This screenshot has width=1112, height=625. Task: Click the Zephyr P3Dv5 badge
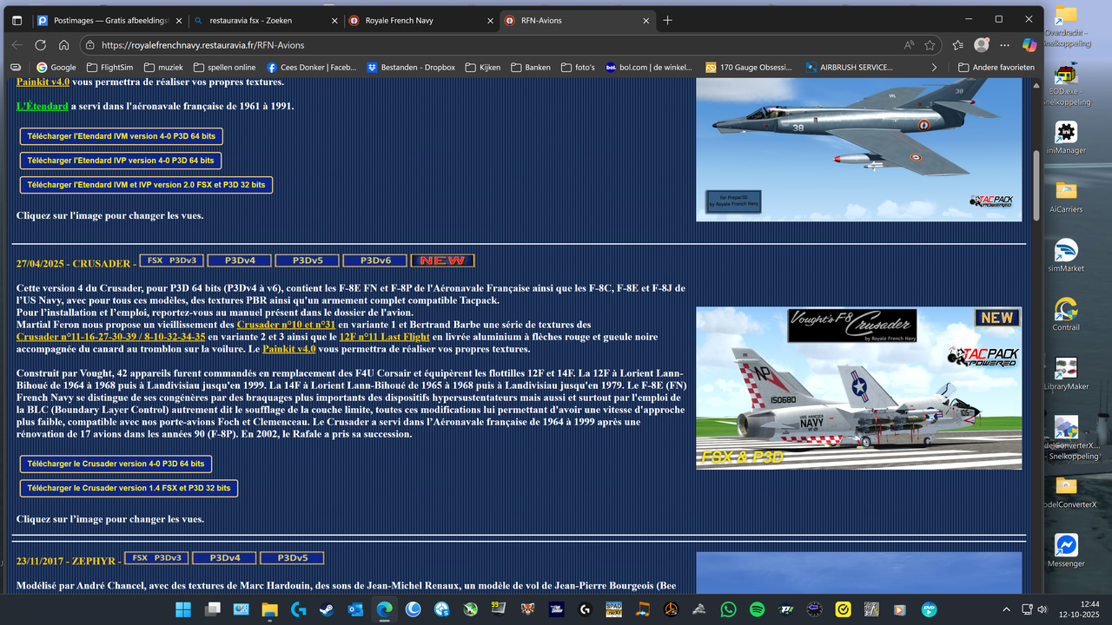point(291,558)
